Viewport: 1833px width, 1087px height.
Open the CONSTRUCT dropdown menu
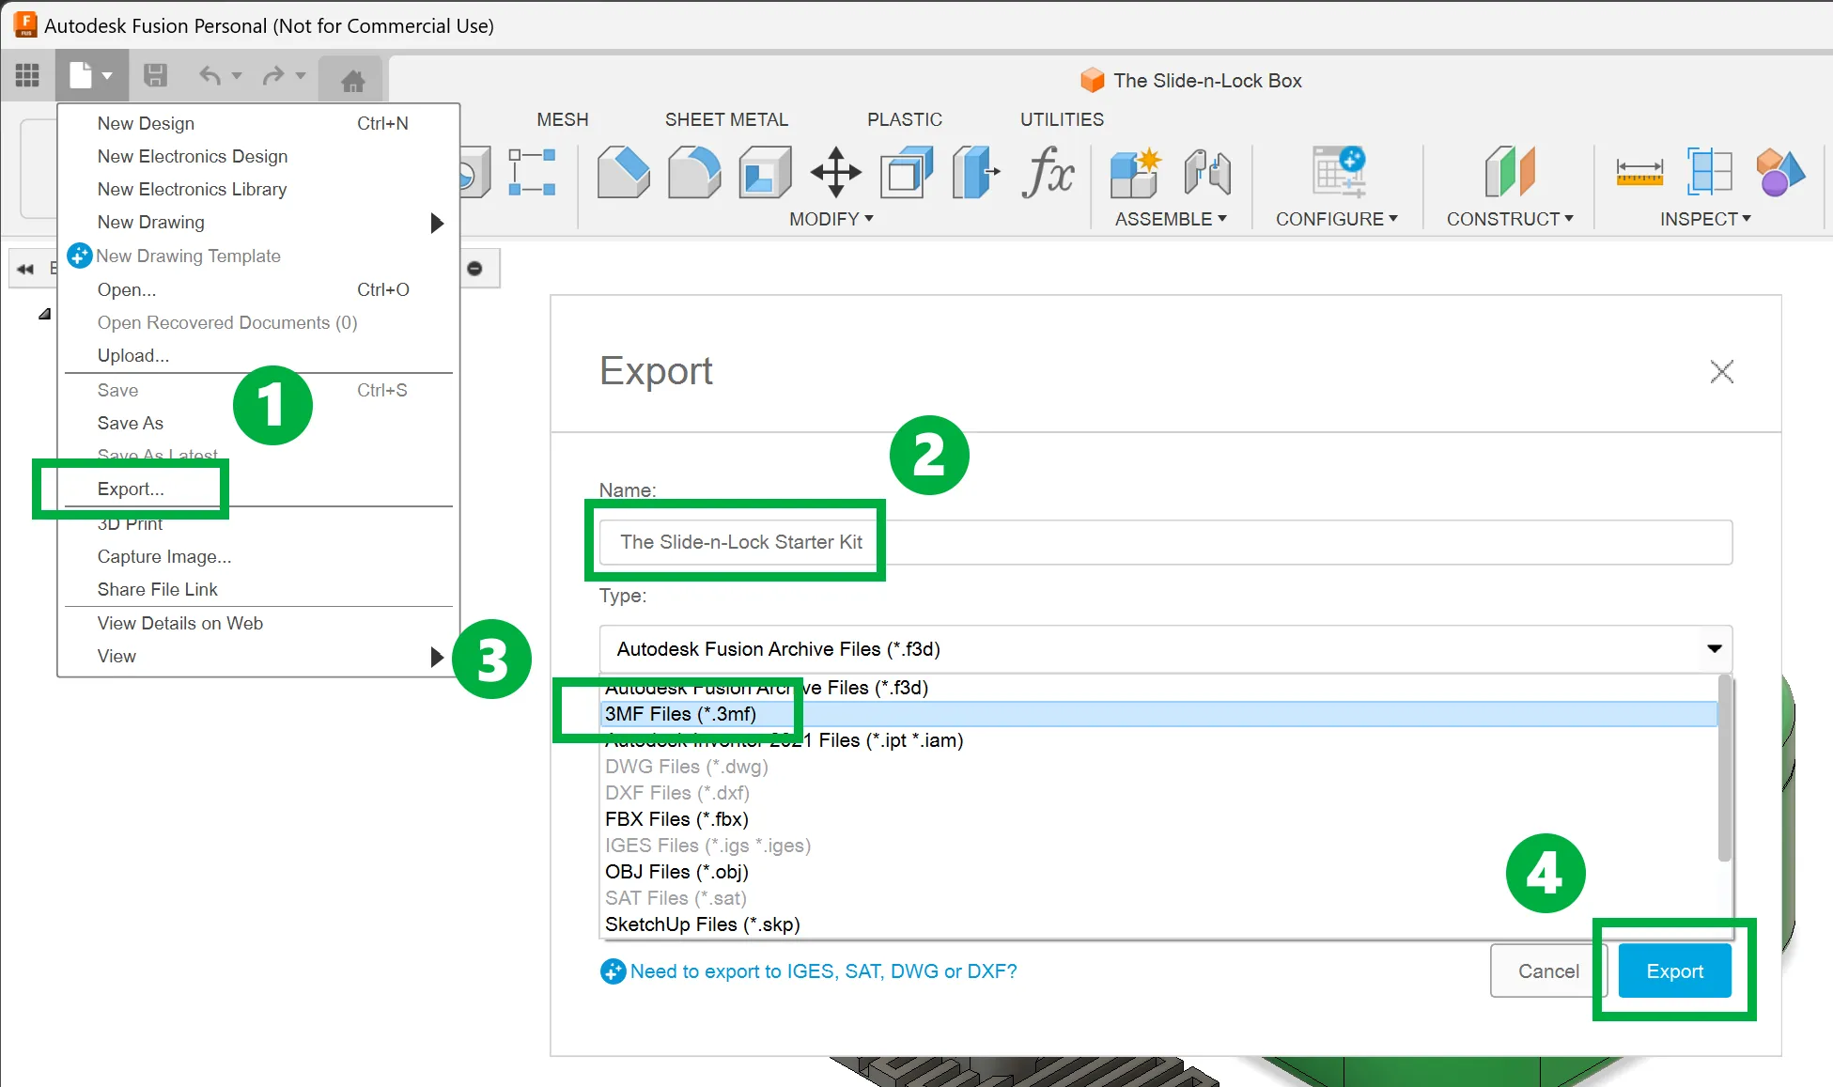(x=1509, y=219)
